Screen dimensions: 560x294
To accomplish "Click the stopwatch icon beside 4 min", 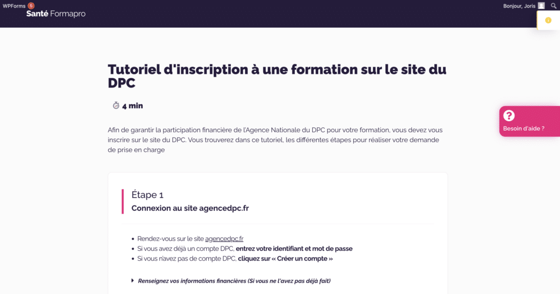I will tap(116, 105).
